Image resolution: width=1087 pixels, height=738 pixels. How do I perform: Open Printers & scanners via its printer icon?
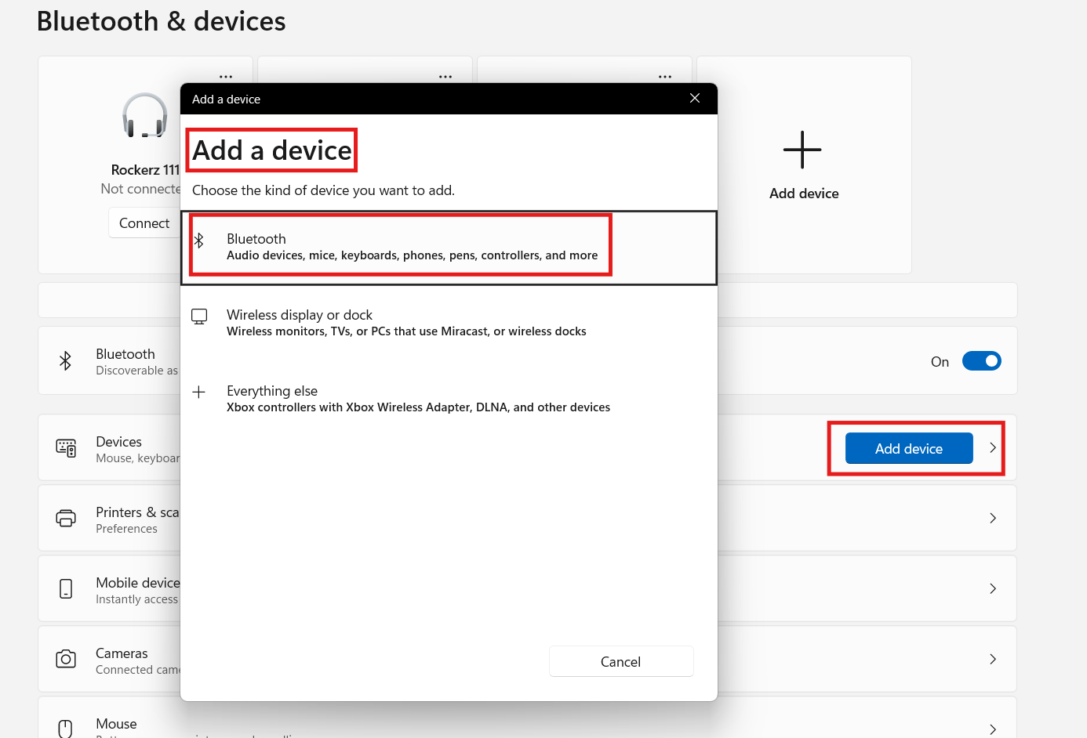[x=66, y=518]
